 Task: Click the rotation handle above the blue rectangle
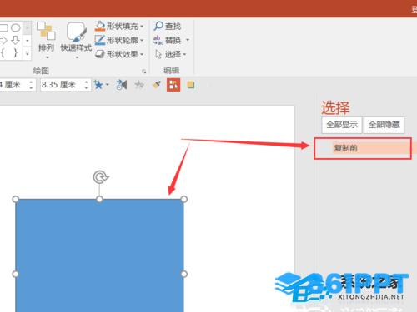(x=100, y=177)
